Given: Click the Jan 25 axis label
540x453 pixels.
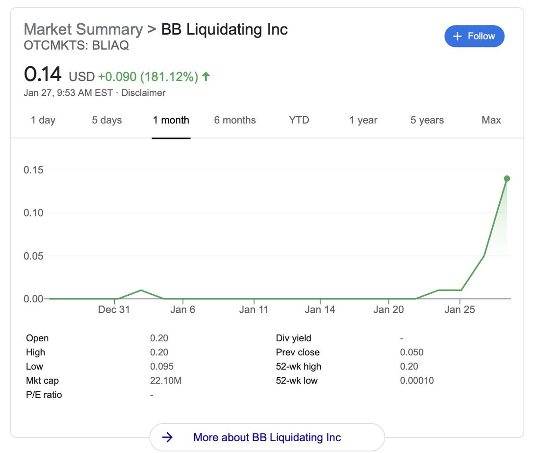Looking at the screenshot, I should click(460, 309).
